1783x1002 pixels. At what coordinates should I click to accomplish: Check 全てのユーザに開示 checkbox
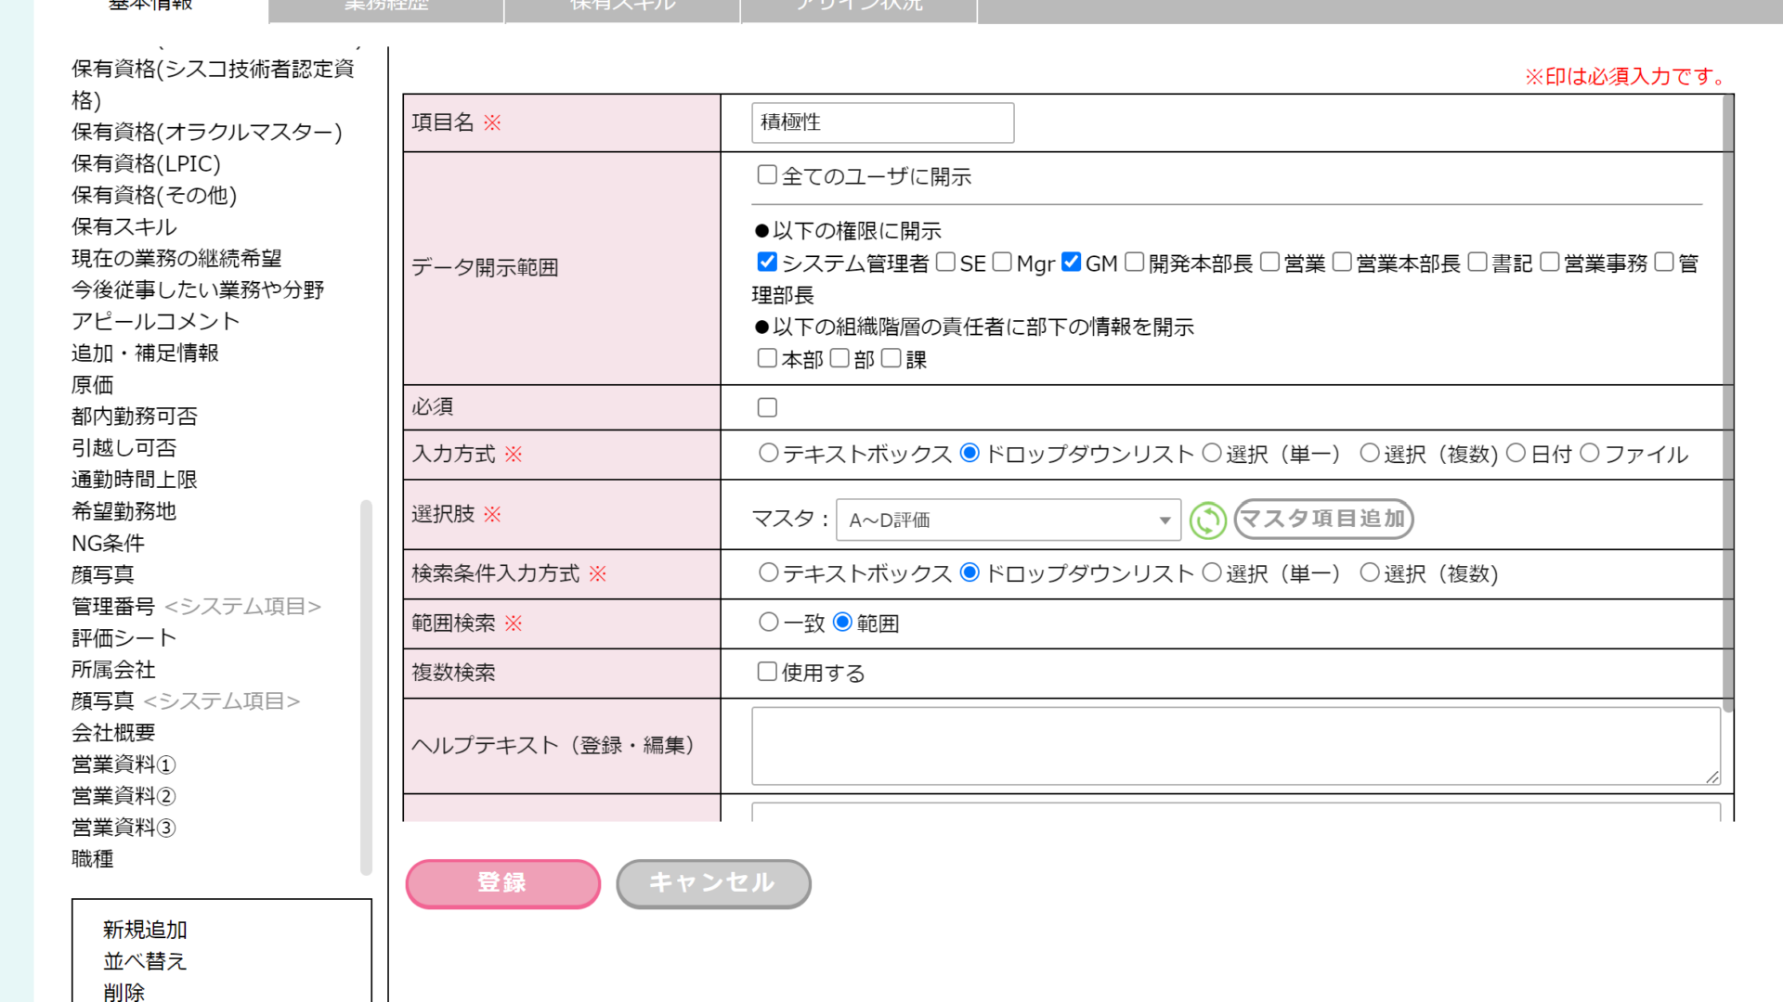[767, 175]
